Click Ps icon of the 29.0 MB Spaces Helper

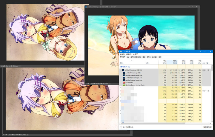(x=124, y=78)
